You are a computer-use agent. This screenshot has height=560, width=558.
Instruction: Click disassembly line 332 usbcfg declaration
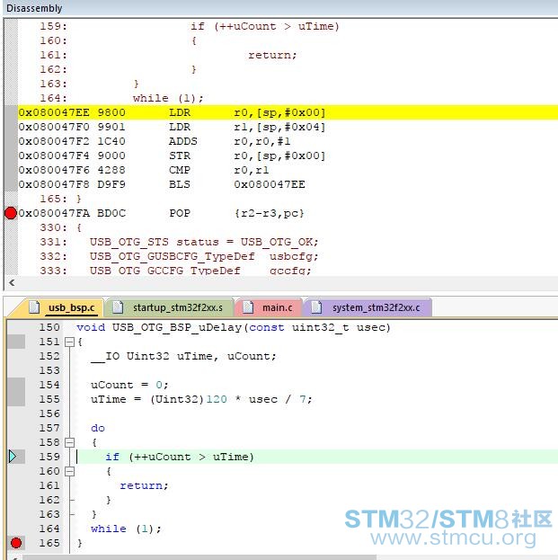(204, 256)
